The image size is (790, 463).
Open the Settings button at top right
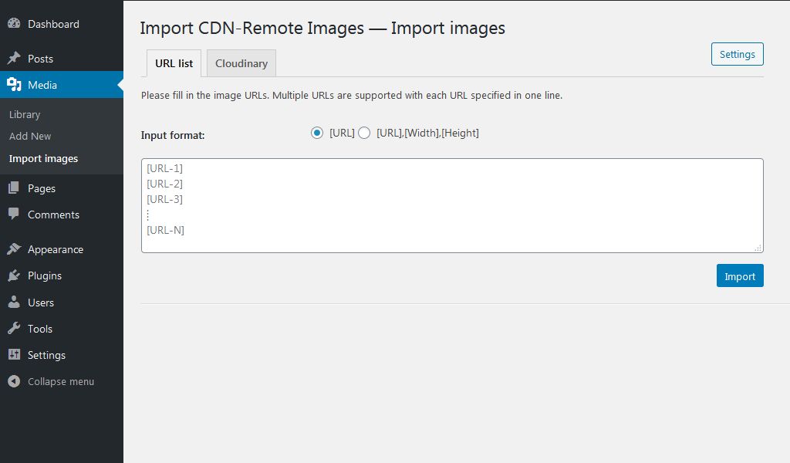737,54
